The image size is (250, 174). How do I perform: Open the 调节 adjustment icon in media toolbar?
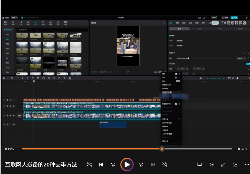(x=58, y=23)
